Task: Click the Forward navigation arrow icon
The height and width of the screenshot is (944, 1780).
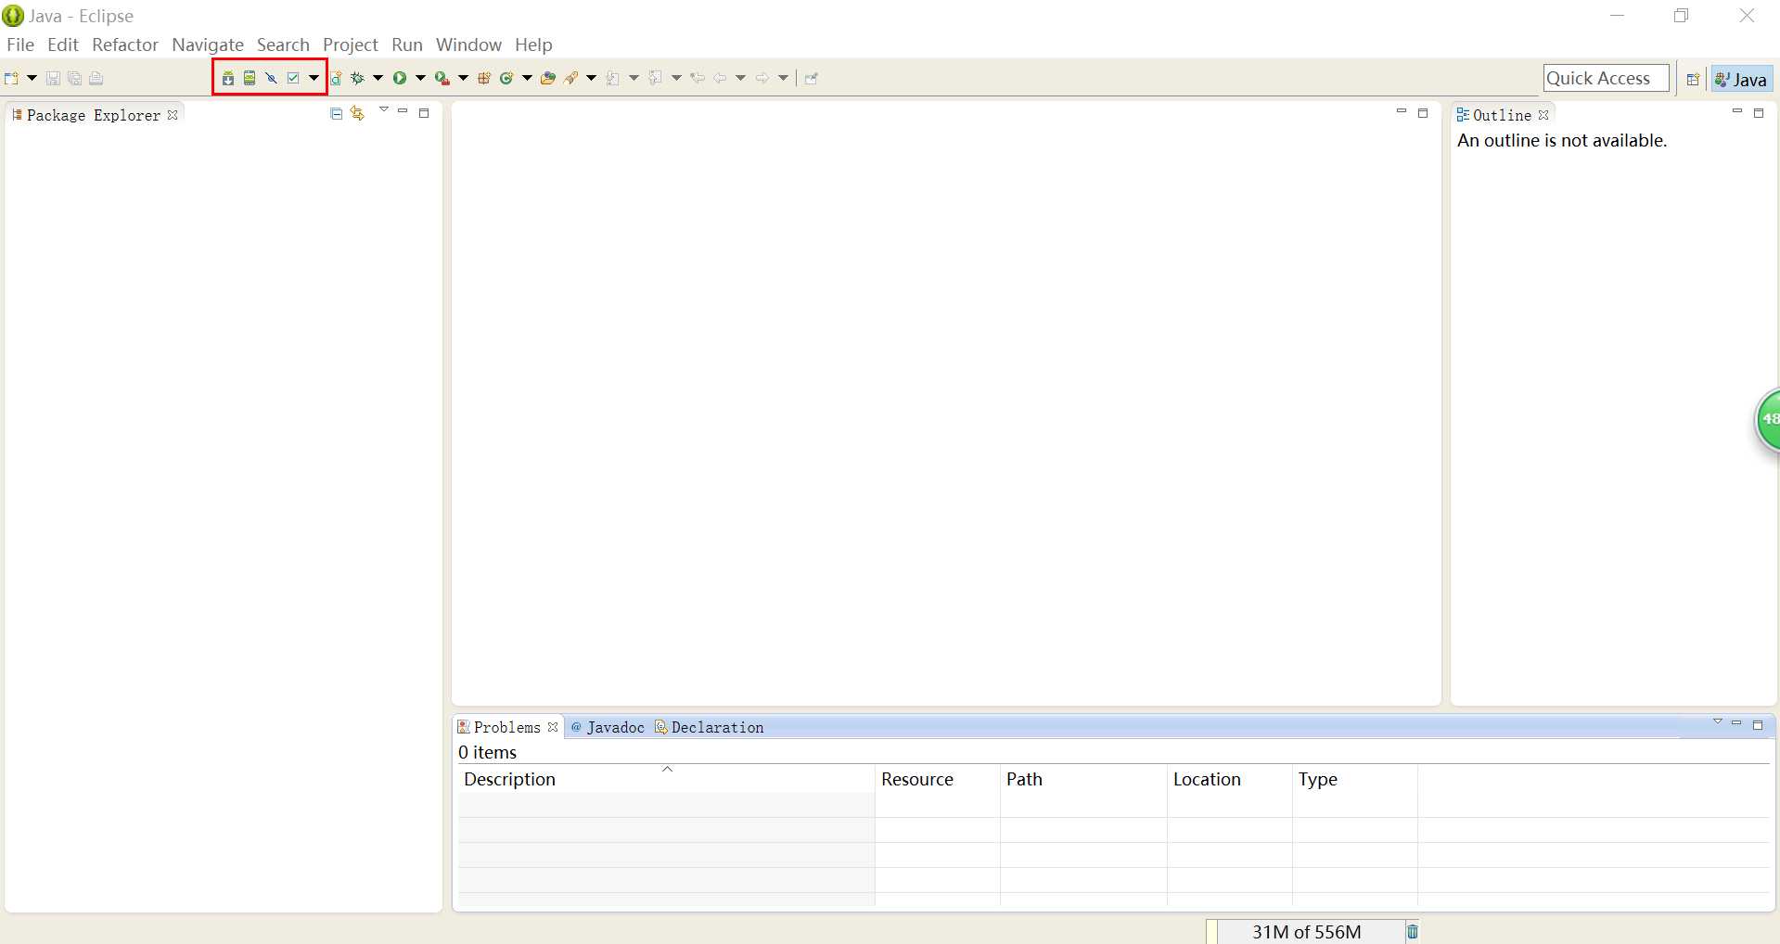Action: coord(762,78)
